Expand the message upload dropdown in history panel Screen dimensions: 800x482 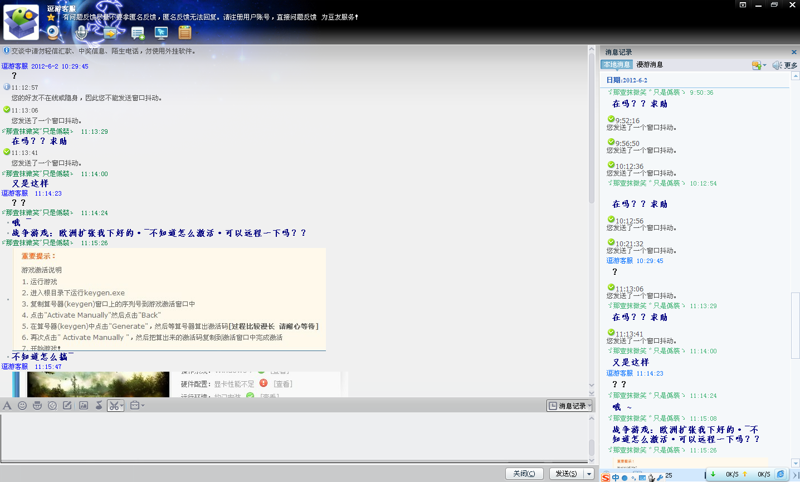click(x=764, y=65)
